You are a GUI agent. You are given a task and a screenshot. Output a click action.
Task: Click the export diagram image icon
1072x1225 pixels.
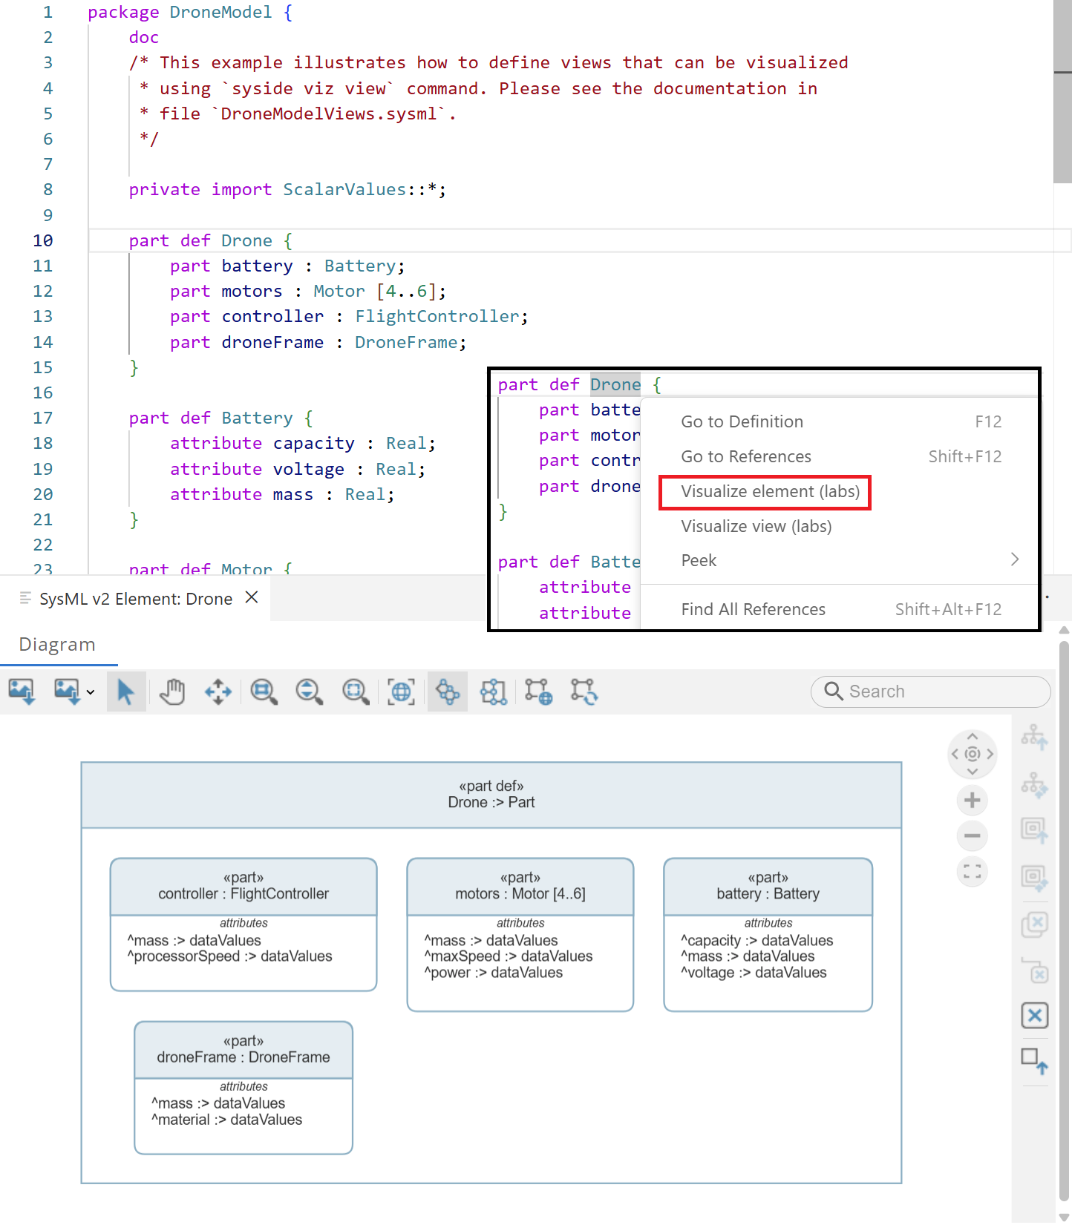pos(22,692)
